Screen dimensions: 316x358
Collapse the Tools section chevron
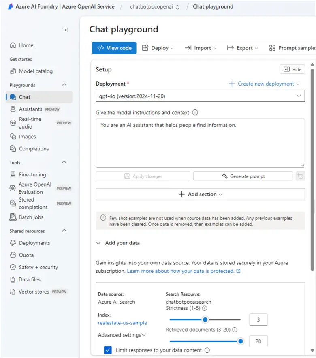click(x=64, y=162)
